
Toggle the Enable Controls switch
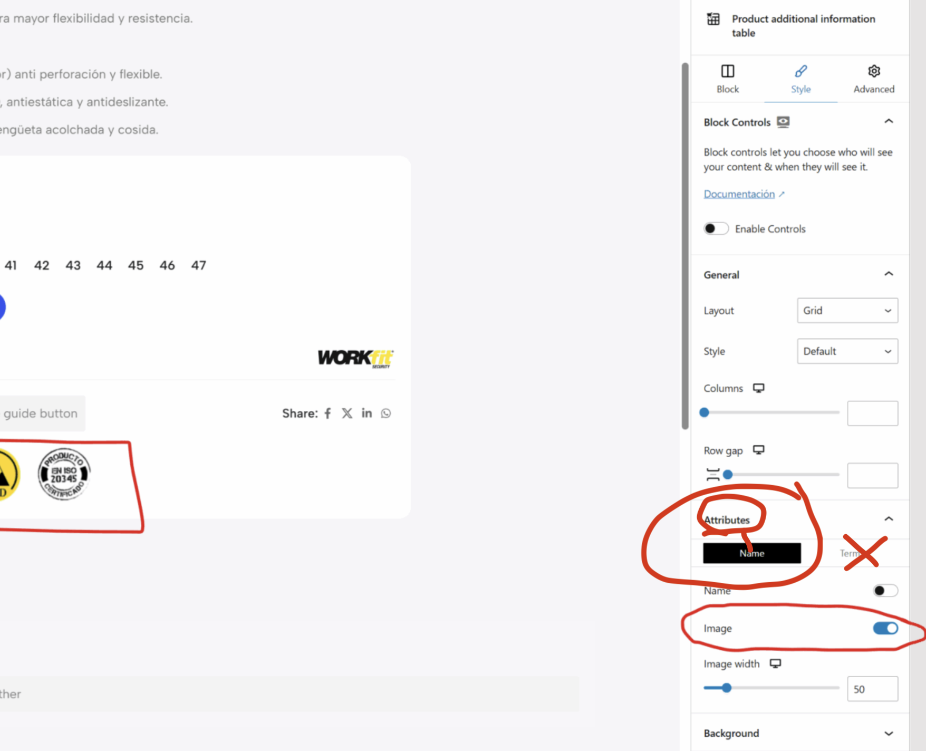point(716,229)
